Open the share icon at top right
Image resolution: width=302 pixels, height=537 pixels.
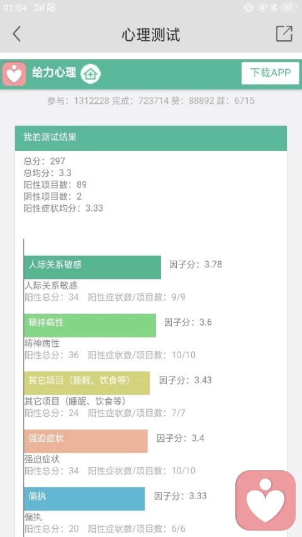[284, 33]
